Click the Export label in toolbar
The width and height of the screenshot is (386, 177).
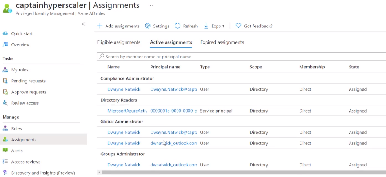click(218, 26)
